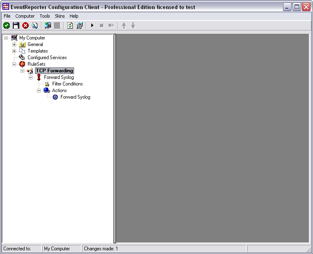Select the TCP Forwarding ruleset label
Image resolution: width=313 pixels, height=254 pixels.
click(54, 71)
